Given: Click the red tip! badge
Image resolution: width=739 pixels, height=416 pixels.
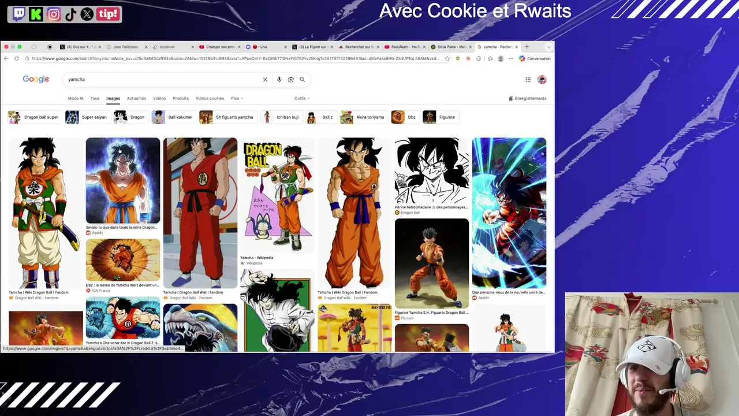Looking at the screenshot, I should click(x=108, y=14).
